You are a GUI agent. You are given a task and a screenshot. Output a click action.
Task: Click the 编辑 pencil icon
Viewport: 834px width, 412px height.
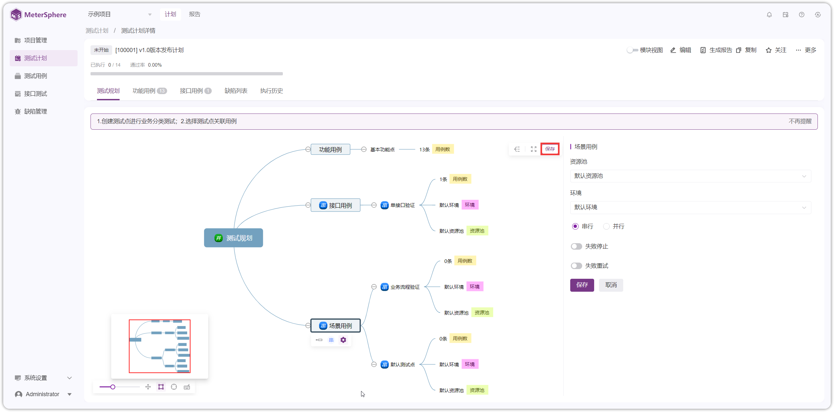[x=673, y=50]
